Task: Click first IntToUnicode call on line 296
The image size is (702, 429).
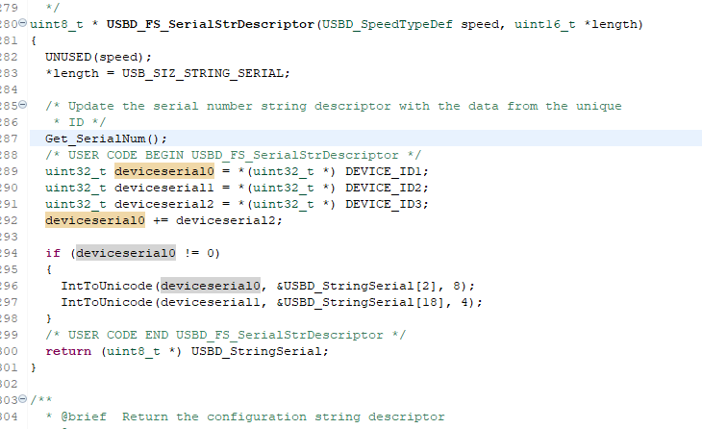Action: (x=106, y=286)
